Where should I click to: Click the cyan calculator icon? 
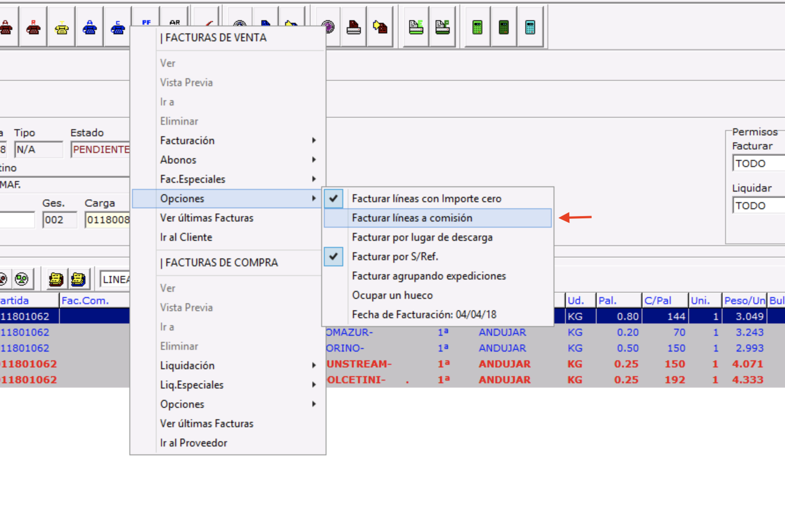(x=530, y=27)
